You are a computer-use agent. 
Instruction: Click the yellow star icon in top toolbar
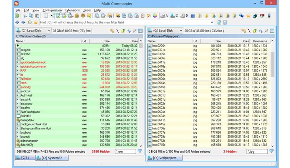pyautogui.click(x=248, y=16)
